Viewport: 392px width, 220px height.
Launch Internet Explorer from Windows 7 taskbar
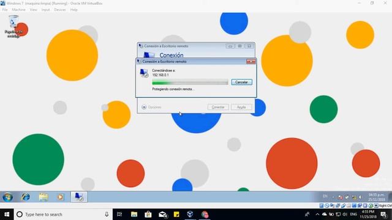click(26, 197)
